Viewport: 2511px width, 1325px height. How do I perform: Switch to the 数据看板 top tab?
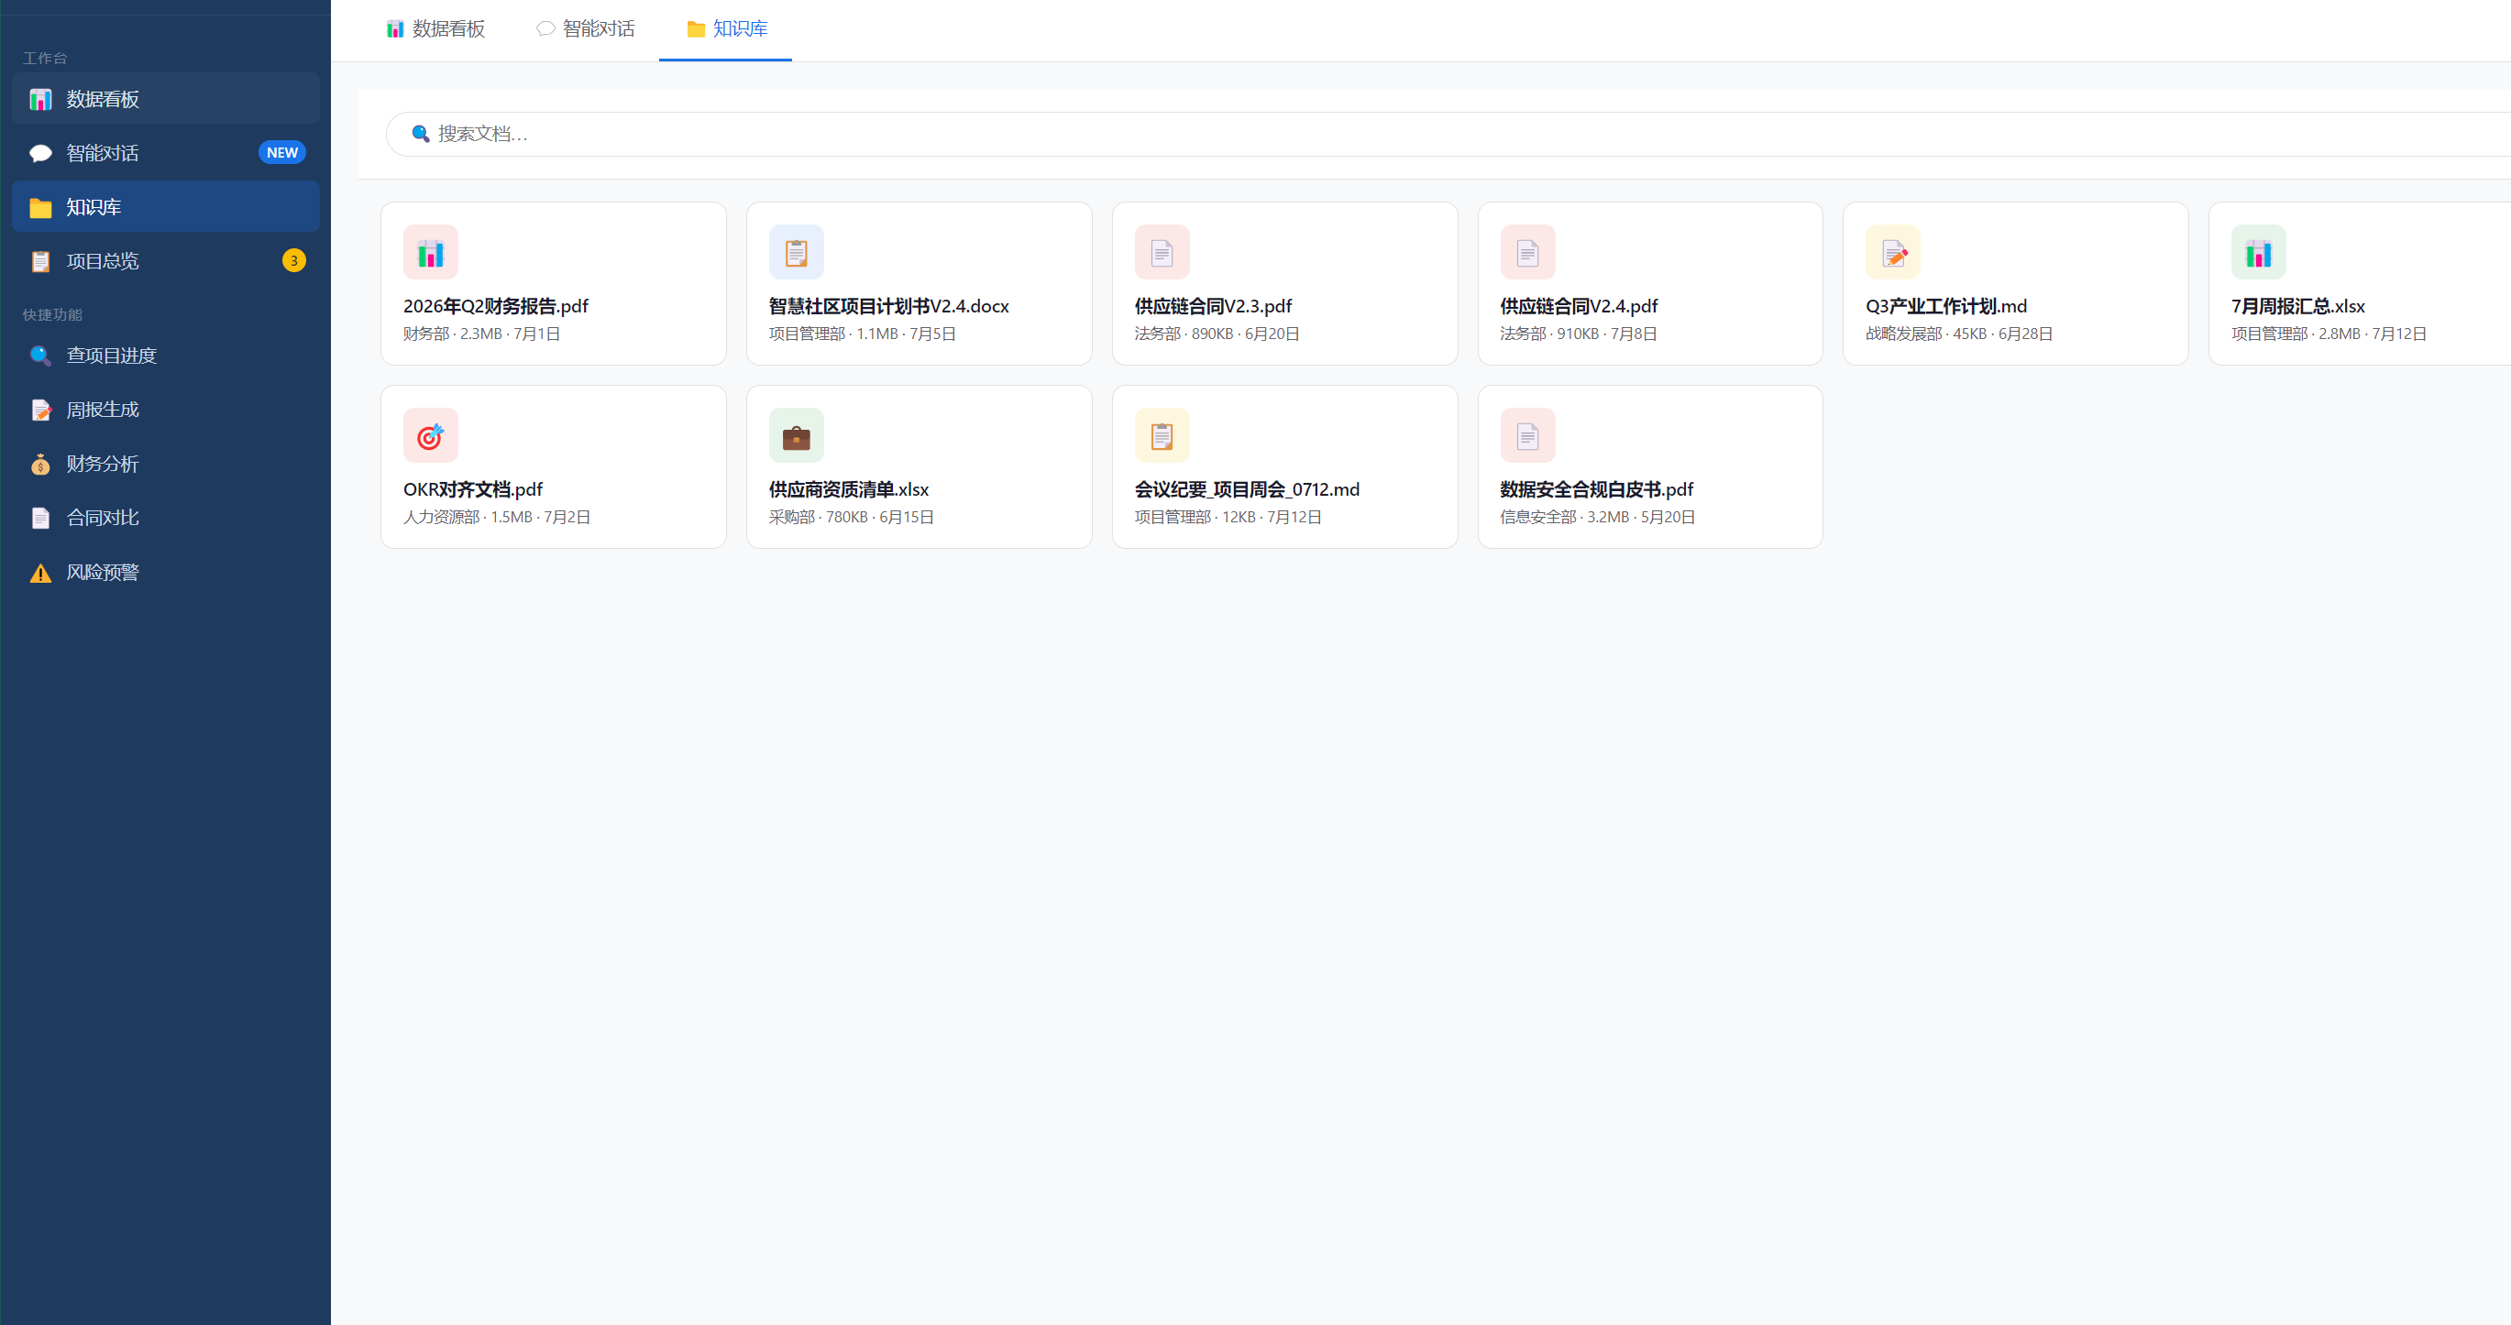tap(435, 30)
